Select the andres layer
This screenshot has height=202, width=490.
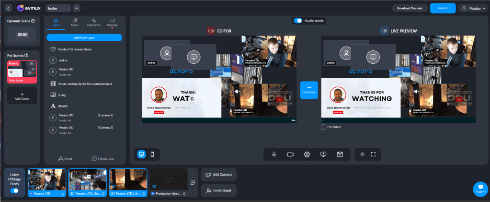(x=84, y=60)
